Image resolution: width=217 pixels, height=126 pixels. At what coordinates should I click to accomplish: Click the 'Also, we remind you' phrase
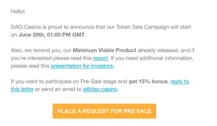(36, 50)
